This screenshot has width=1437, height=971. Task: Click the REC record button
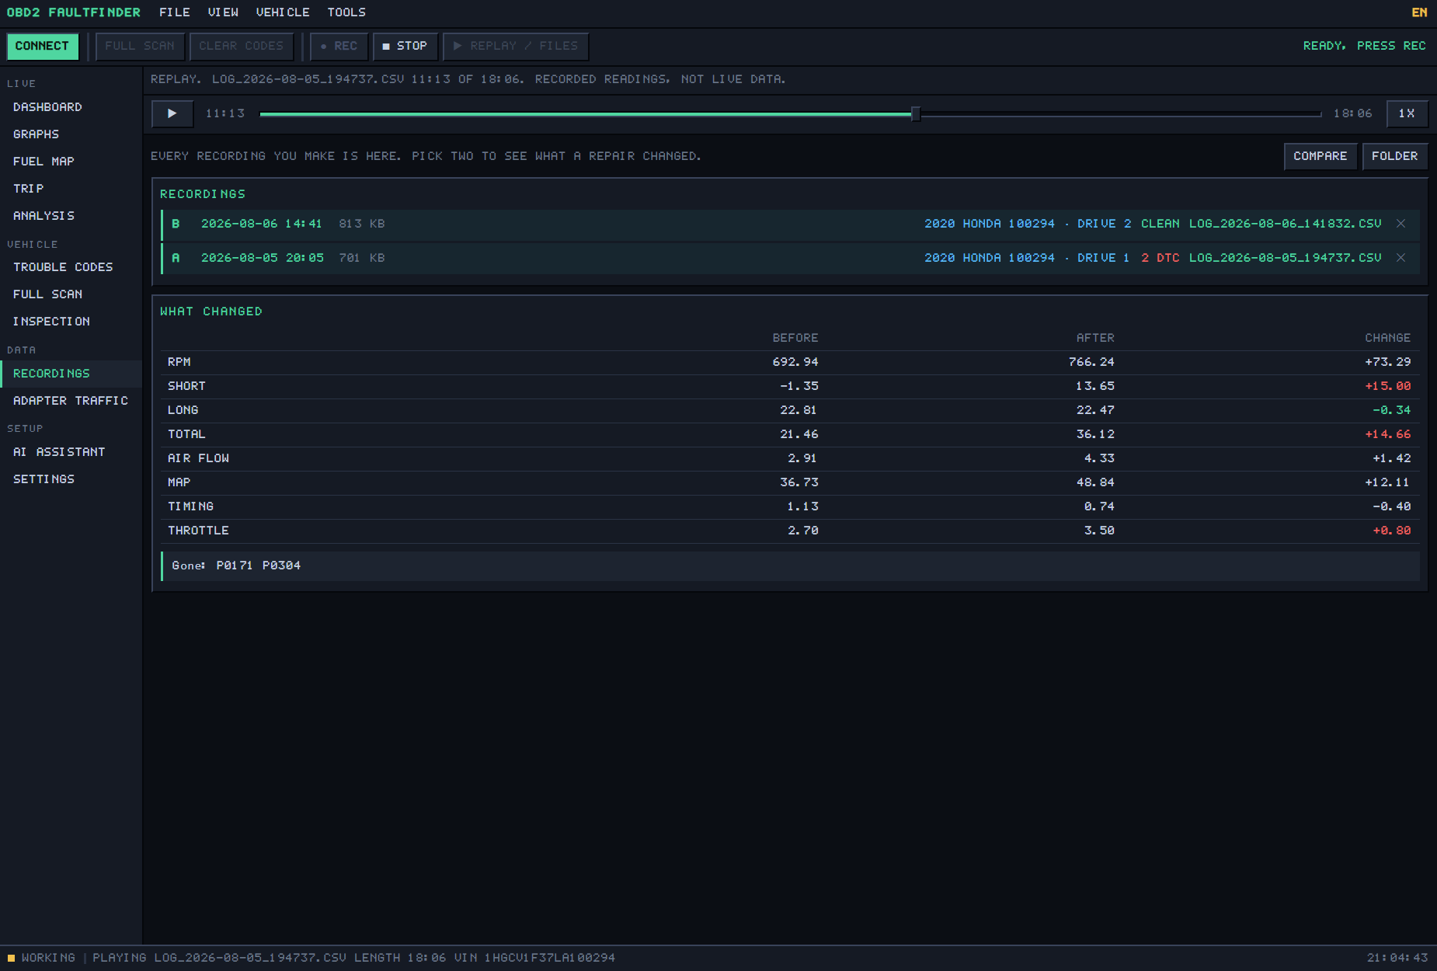coord(339,46)
